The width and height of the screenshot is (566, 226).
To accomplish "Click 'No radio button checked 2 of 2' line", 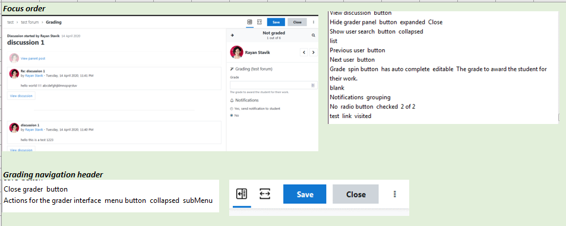I will pyautogui.click(x=372, y=107).
